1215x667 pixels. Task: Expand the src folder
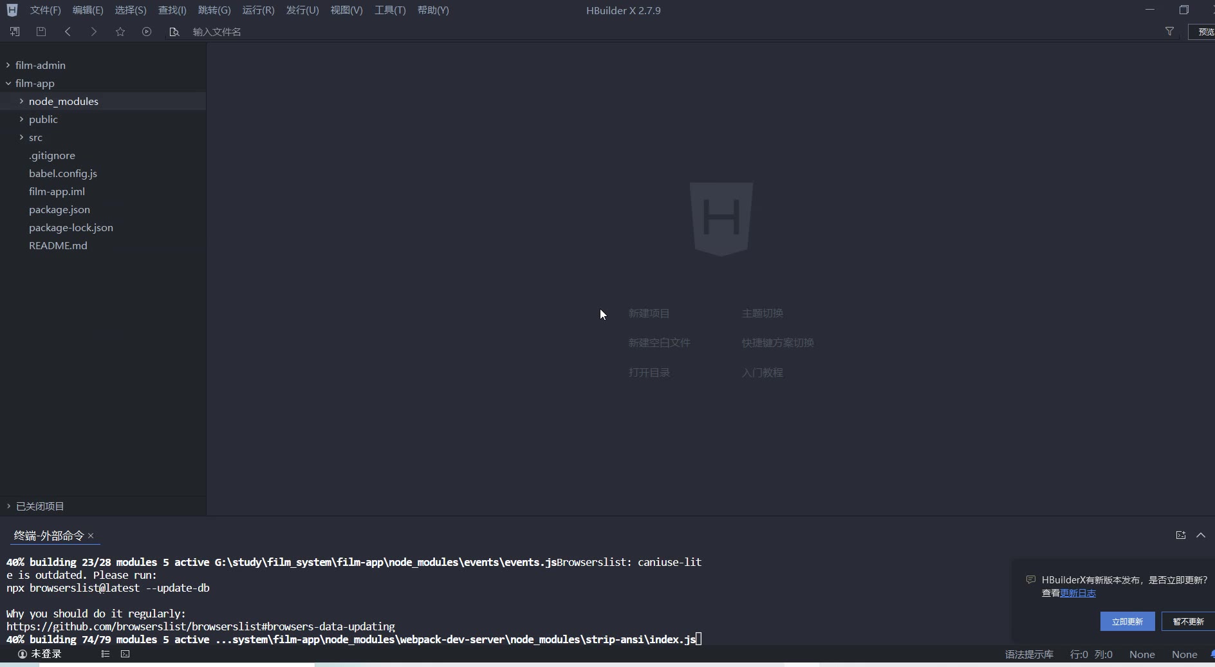point(21,137)
